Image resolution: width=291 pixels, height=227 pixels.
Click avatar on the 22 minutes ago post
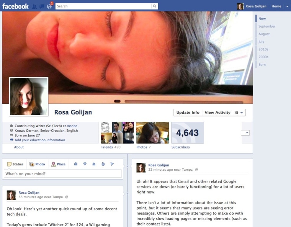point(141,168)
